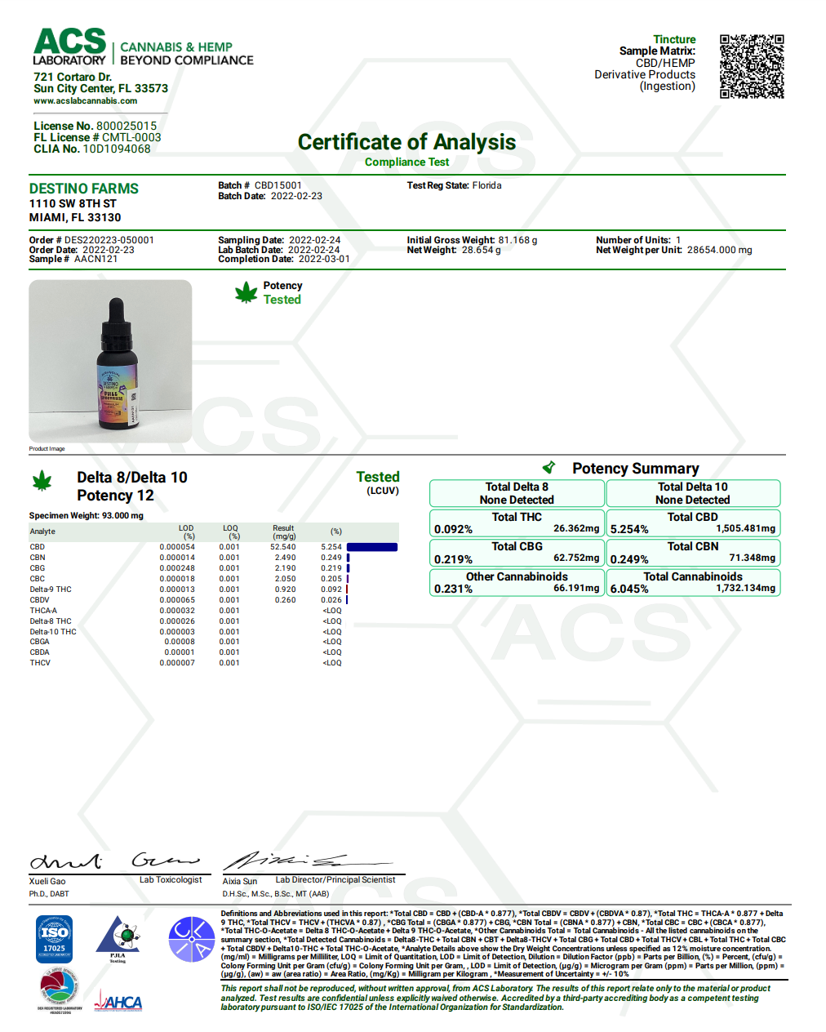Click the Destino Farms client name
This screenshot has width=826, height=1032.
pyautogui.click(x=84, y=189)
